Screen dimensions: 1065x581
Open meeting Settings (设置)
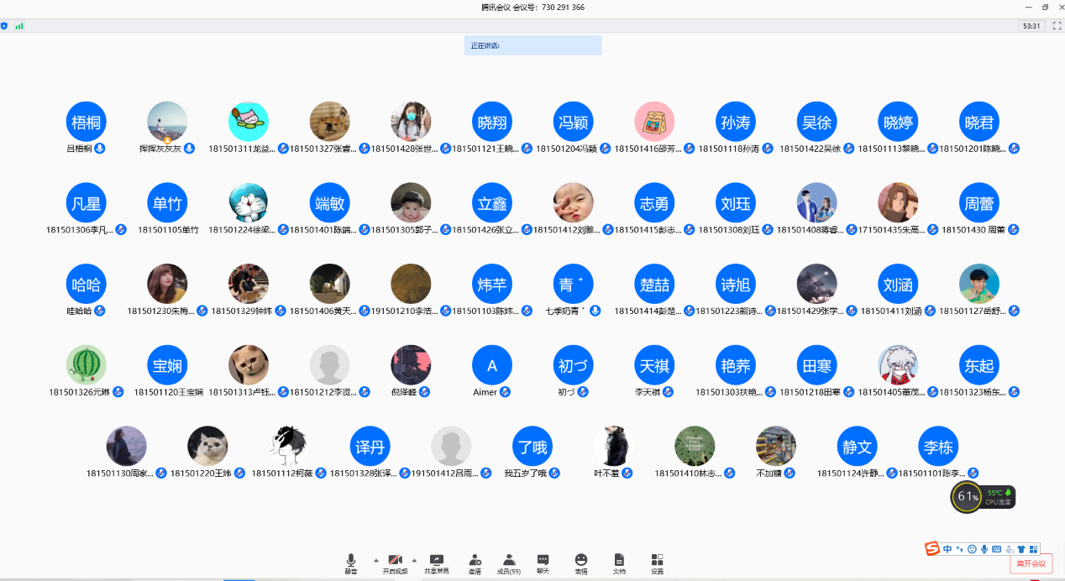(657, 563)
